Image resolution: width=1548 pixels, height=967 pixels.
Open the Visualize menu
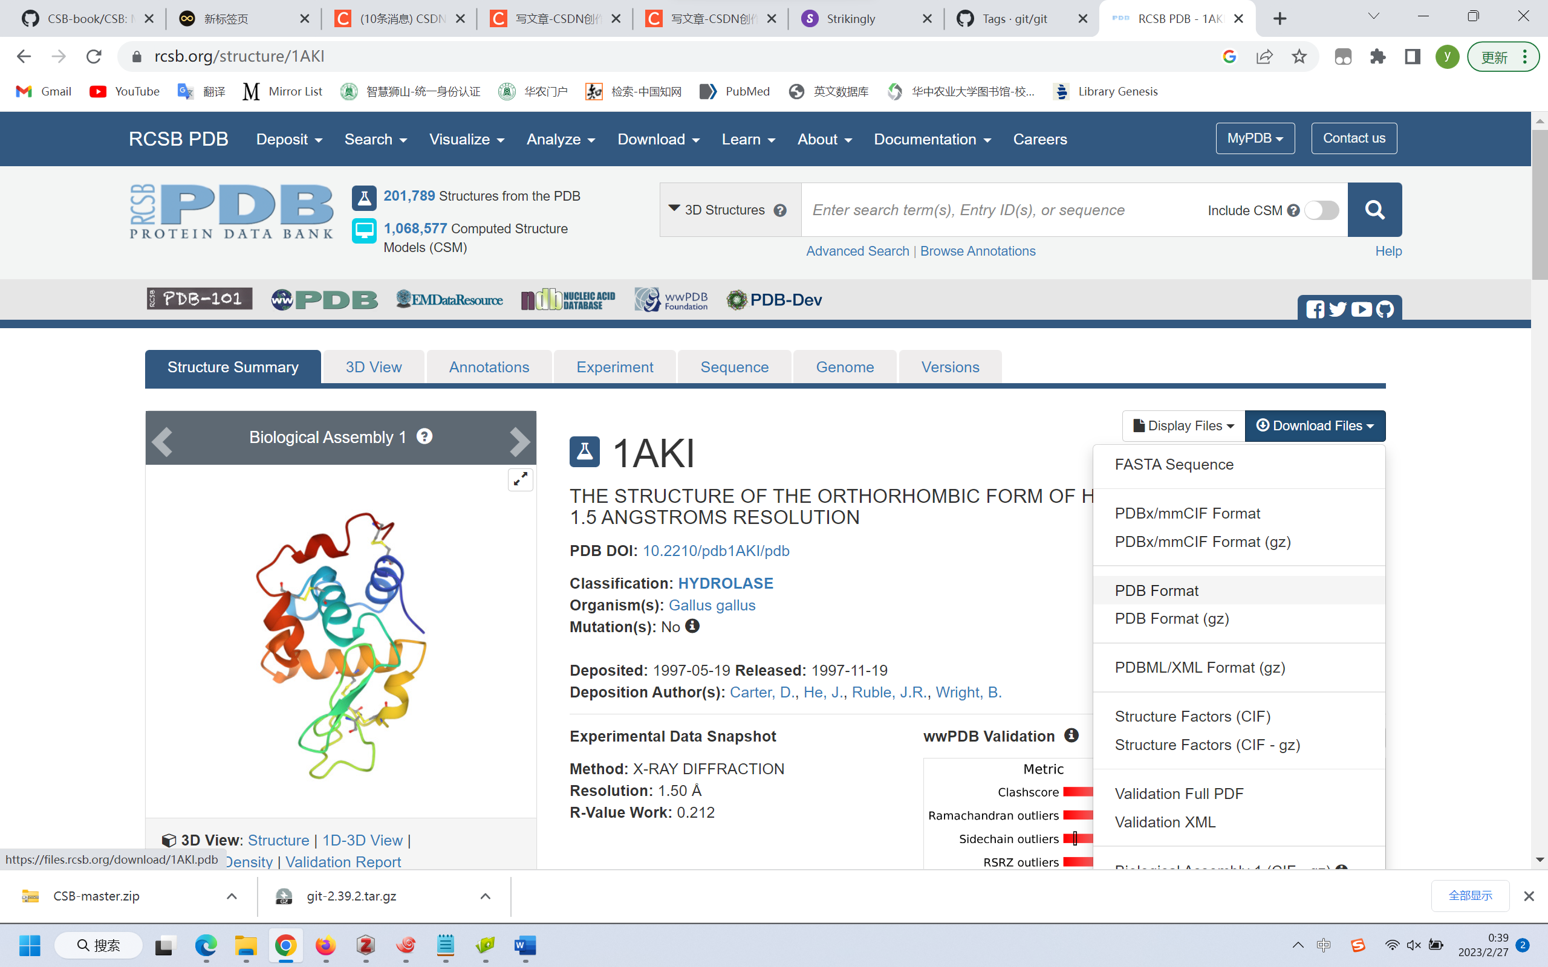click(x=466, y=140)
